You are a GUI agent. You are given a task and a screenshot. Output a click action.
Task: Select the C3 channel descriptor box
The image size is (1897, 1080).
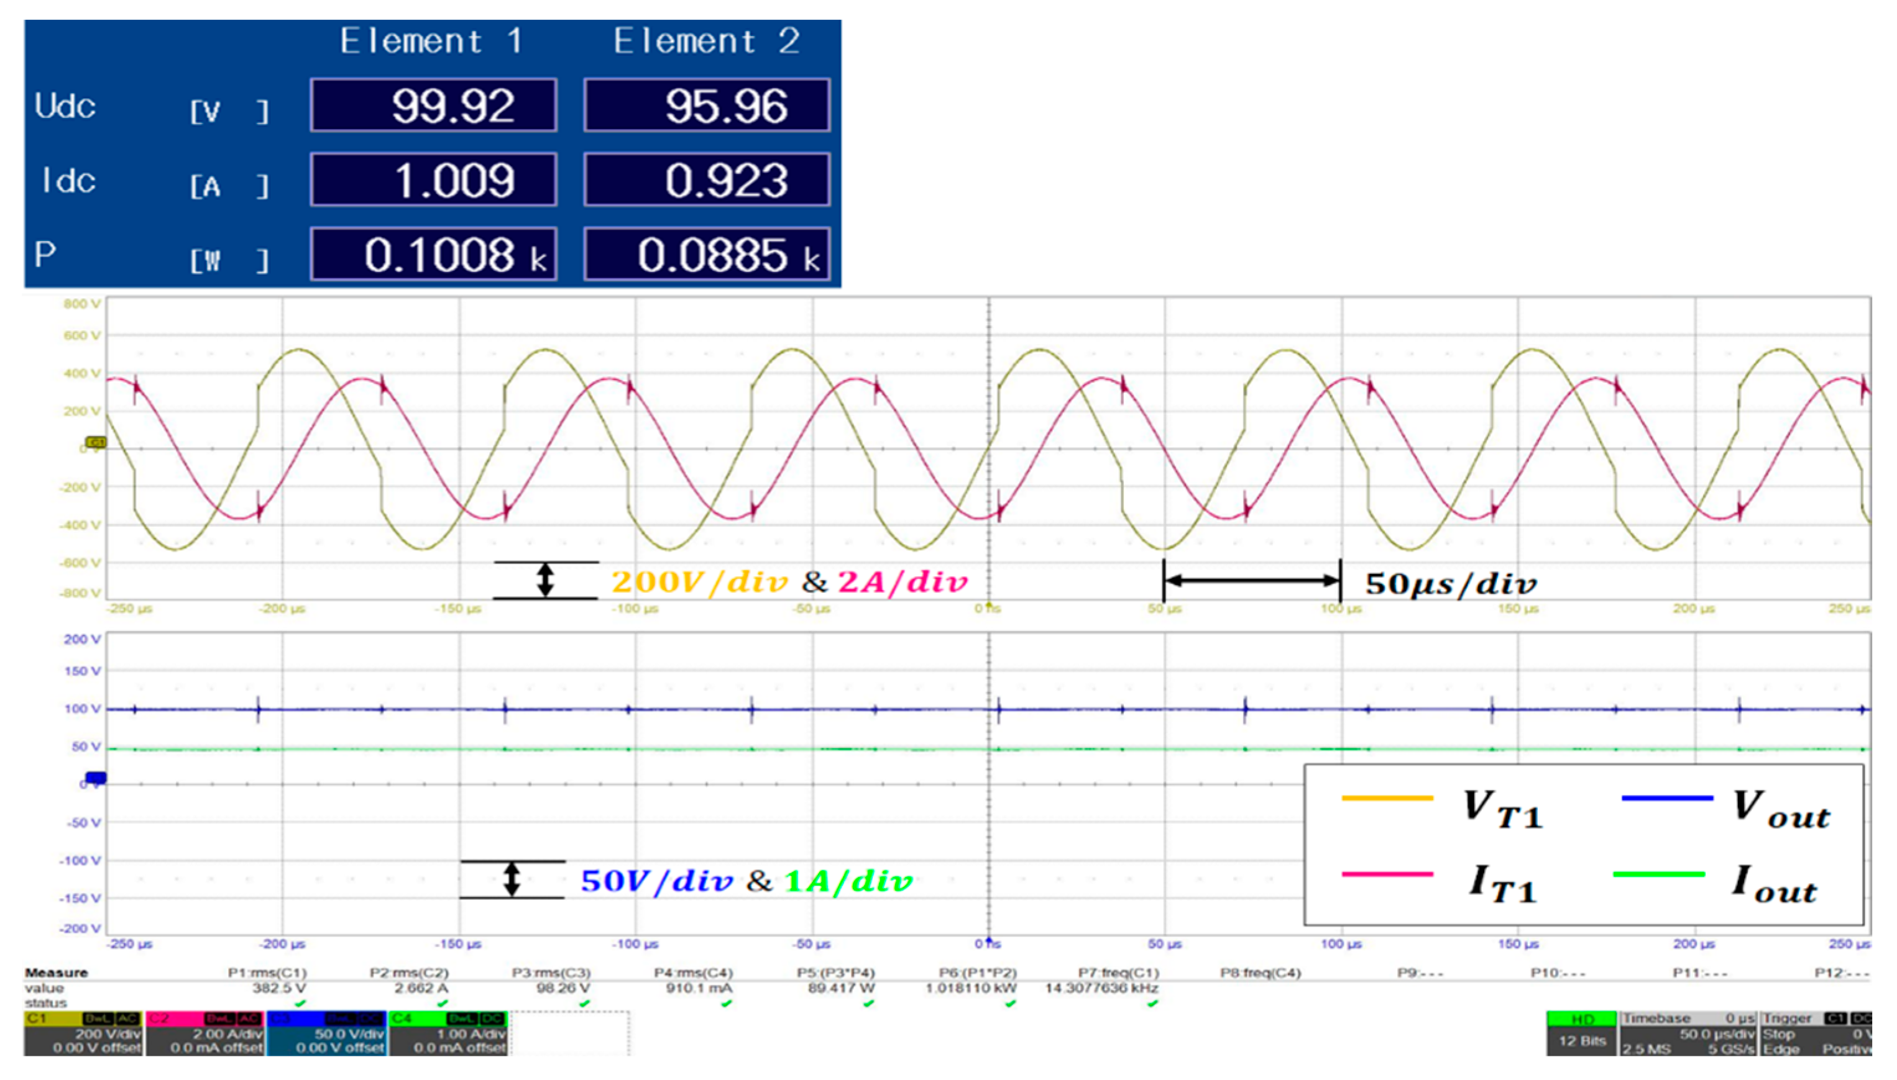326,1033
